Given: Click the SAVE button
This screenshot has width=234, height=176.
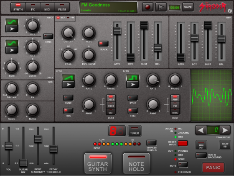Looking at the screenshot, I should [x=188, y=7].
